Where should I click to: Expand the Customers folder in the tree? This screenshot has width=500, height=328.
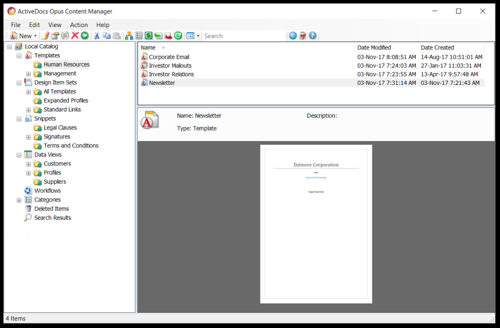(x=29, y=163)
